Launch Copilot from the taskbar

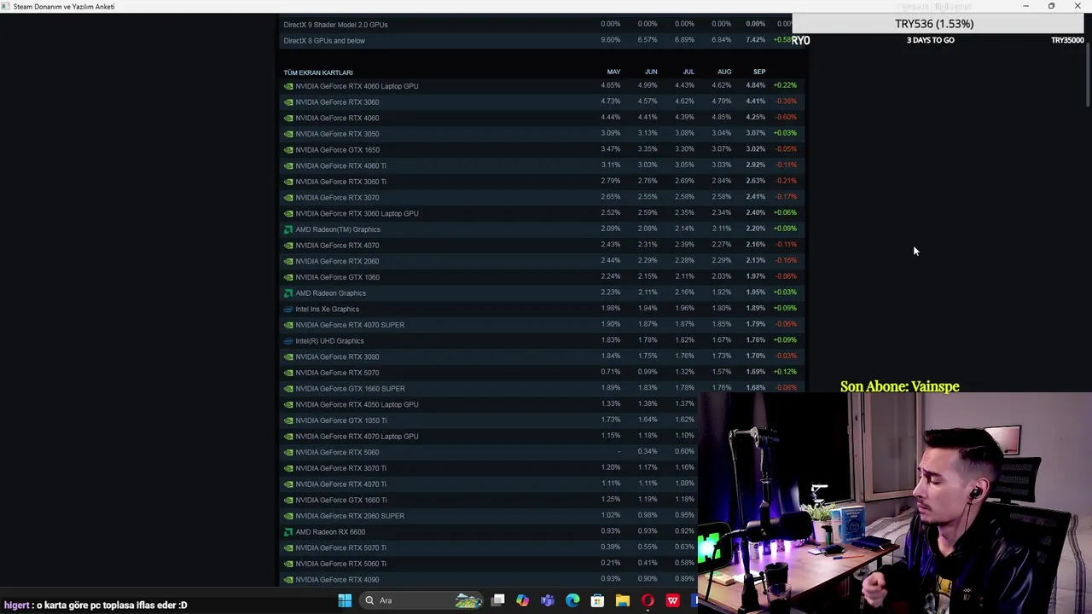(x=522, y=600)
